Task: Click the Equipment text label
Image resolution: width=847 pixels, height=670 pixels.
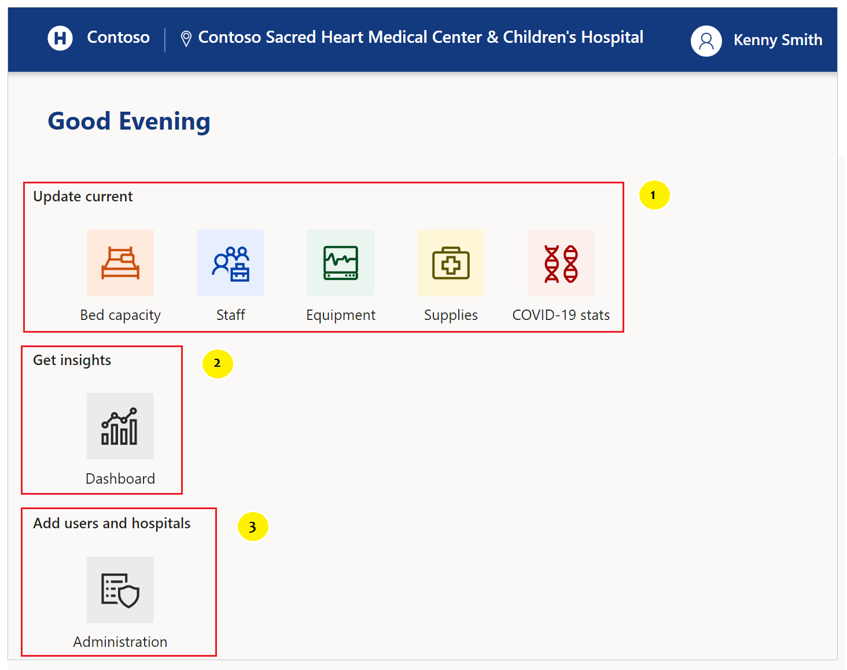Action: 341,315
